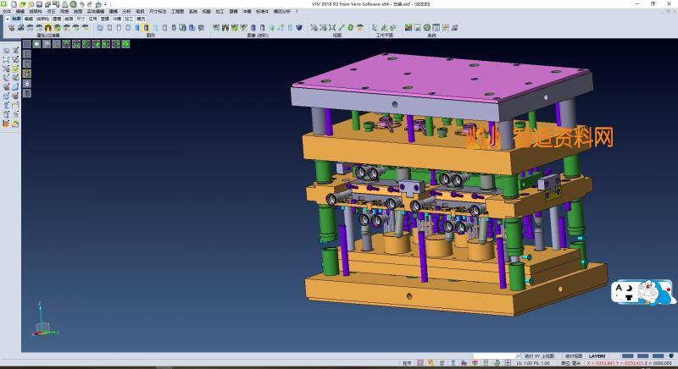
Task: Expand the ribbon tab dropdown arrow left of 标准
Action: 7,18
